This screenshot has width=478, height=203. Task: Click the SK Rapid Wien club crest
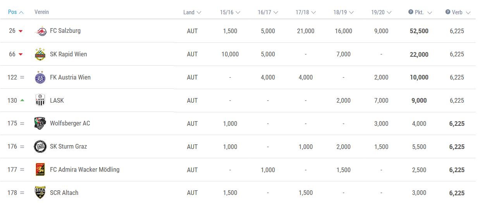pyautogui.click(x=40, y=54)
